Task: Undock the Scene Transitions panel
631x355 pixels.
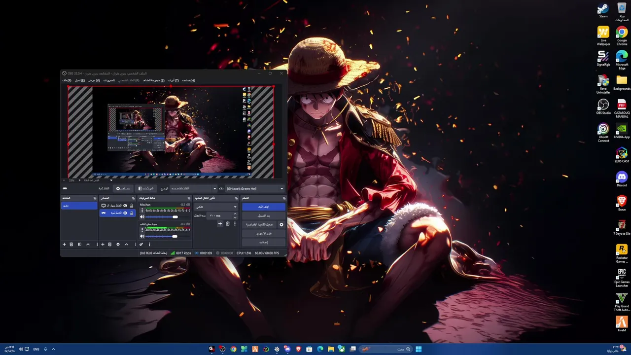Action: (x=236, y=198)
